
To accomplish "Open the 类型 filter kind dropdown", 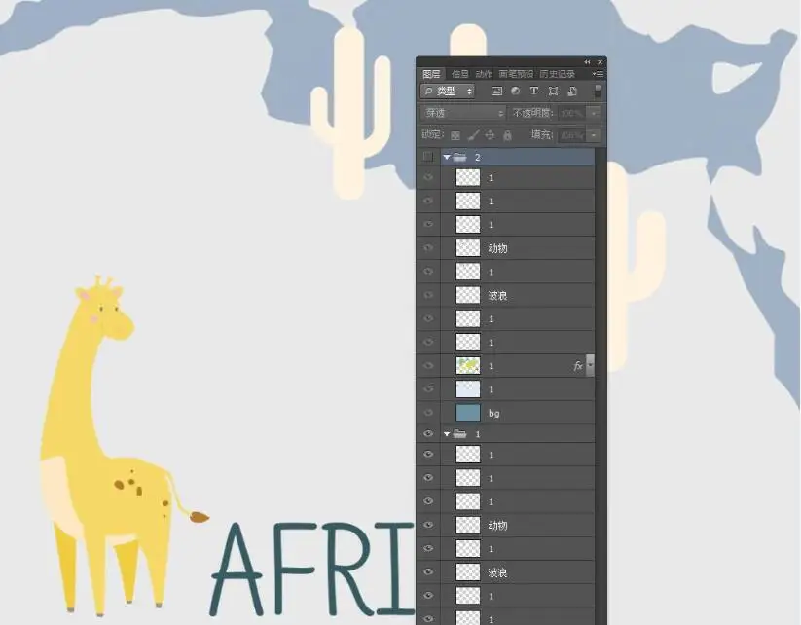I will [x=448, y=92].
